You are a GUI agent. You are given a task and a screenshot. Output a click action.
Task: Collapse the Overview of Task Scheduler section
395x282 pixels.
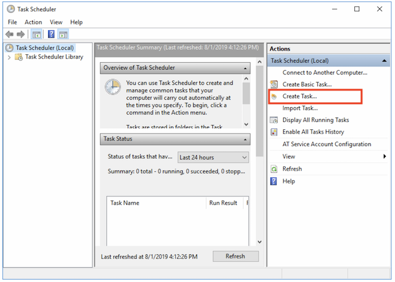245,68
